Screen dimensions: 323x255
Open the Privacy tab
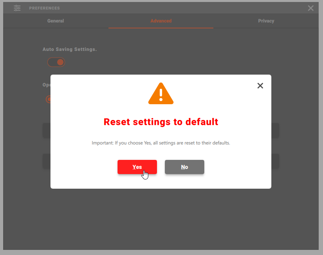click(x=266, y=21)
